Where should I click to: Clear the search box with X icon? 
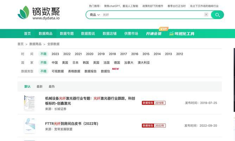[x=206, y=14]
